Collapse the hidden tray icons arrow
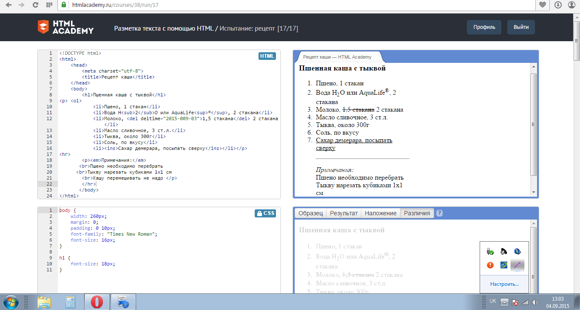 tap(504, 302)
